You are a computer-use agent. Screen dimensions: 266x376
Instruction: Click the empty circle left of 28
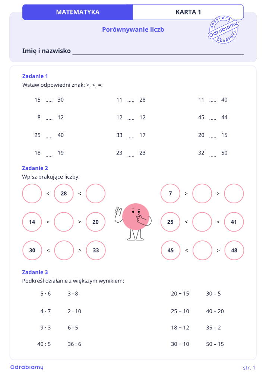pyautogui.click(x=32, y=194)
